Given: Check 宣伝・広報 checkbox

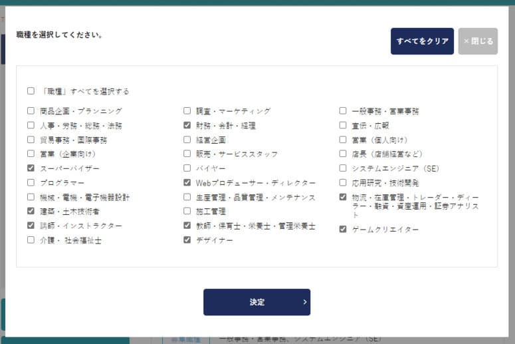Looking at the screenshot, I should pyautogui.click(x=343, y=125).
